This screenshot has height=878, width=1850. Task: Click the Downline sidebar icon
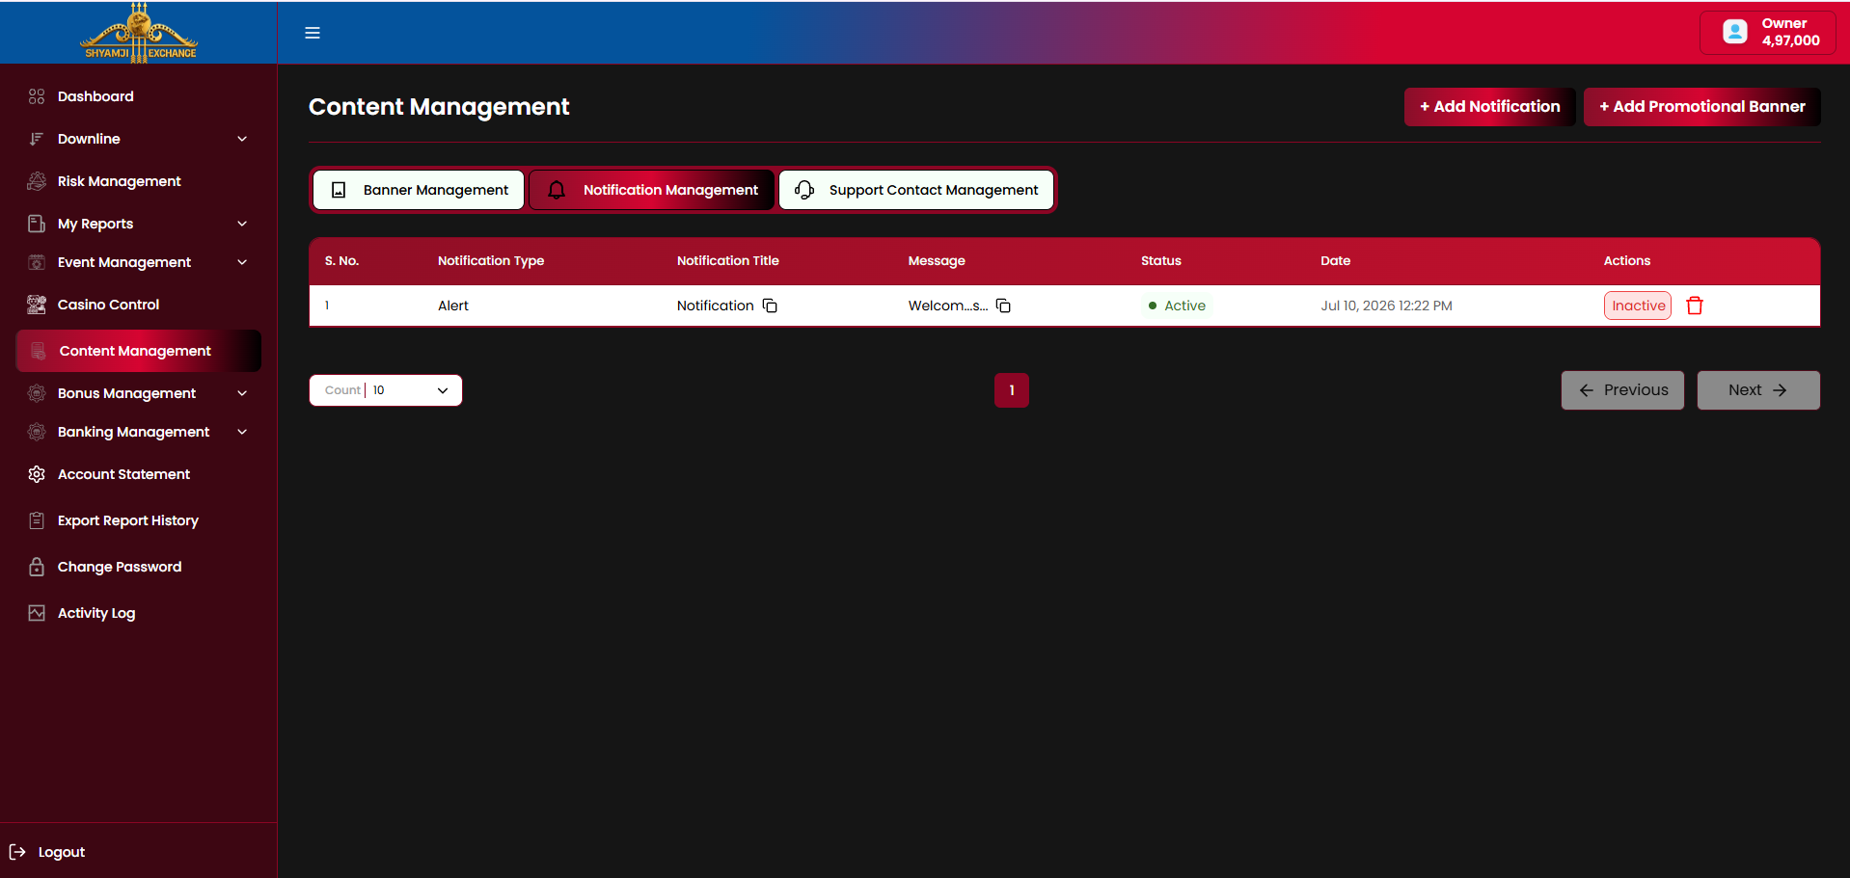(37, 139)
